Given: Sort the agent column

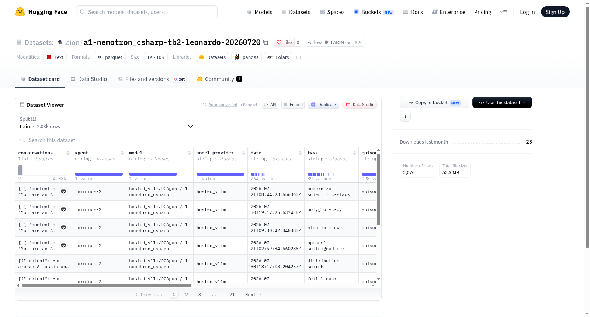Looking at the screenshot, I should coord(122,153).
